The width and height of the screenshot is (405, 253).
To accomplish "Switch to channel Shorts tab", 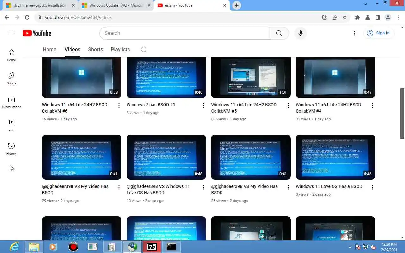I will click(x=96, y=49).
